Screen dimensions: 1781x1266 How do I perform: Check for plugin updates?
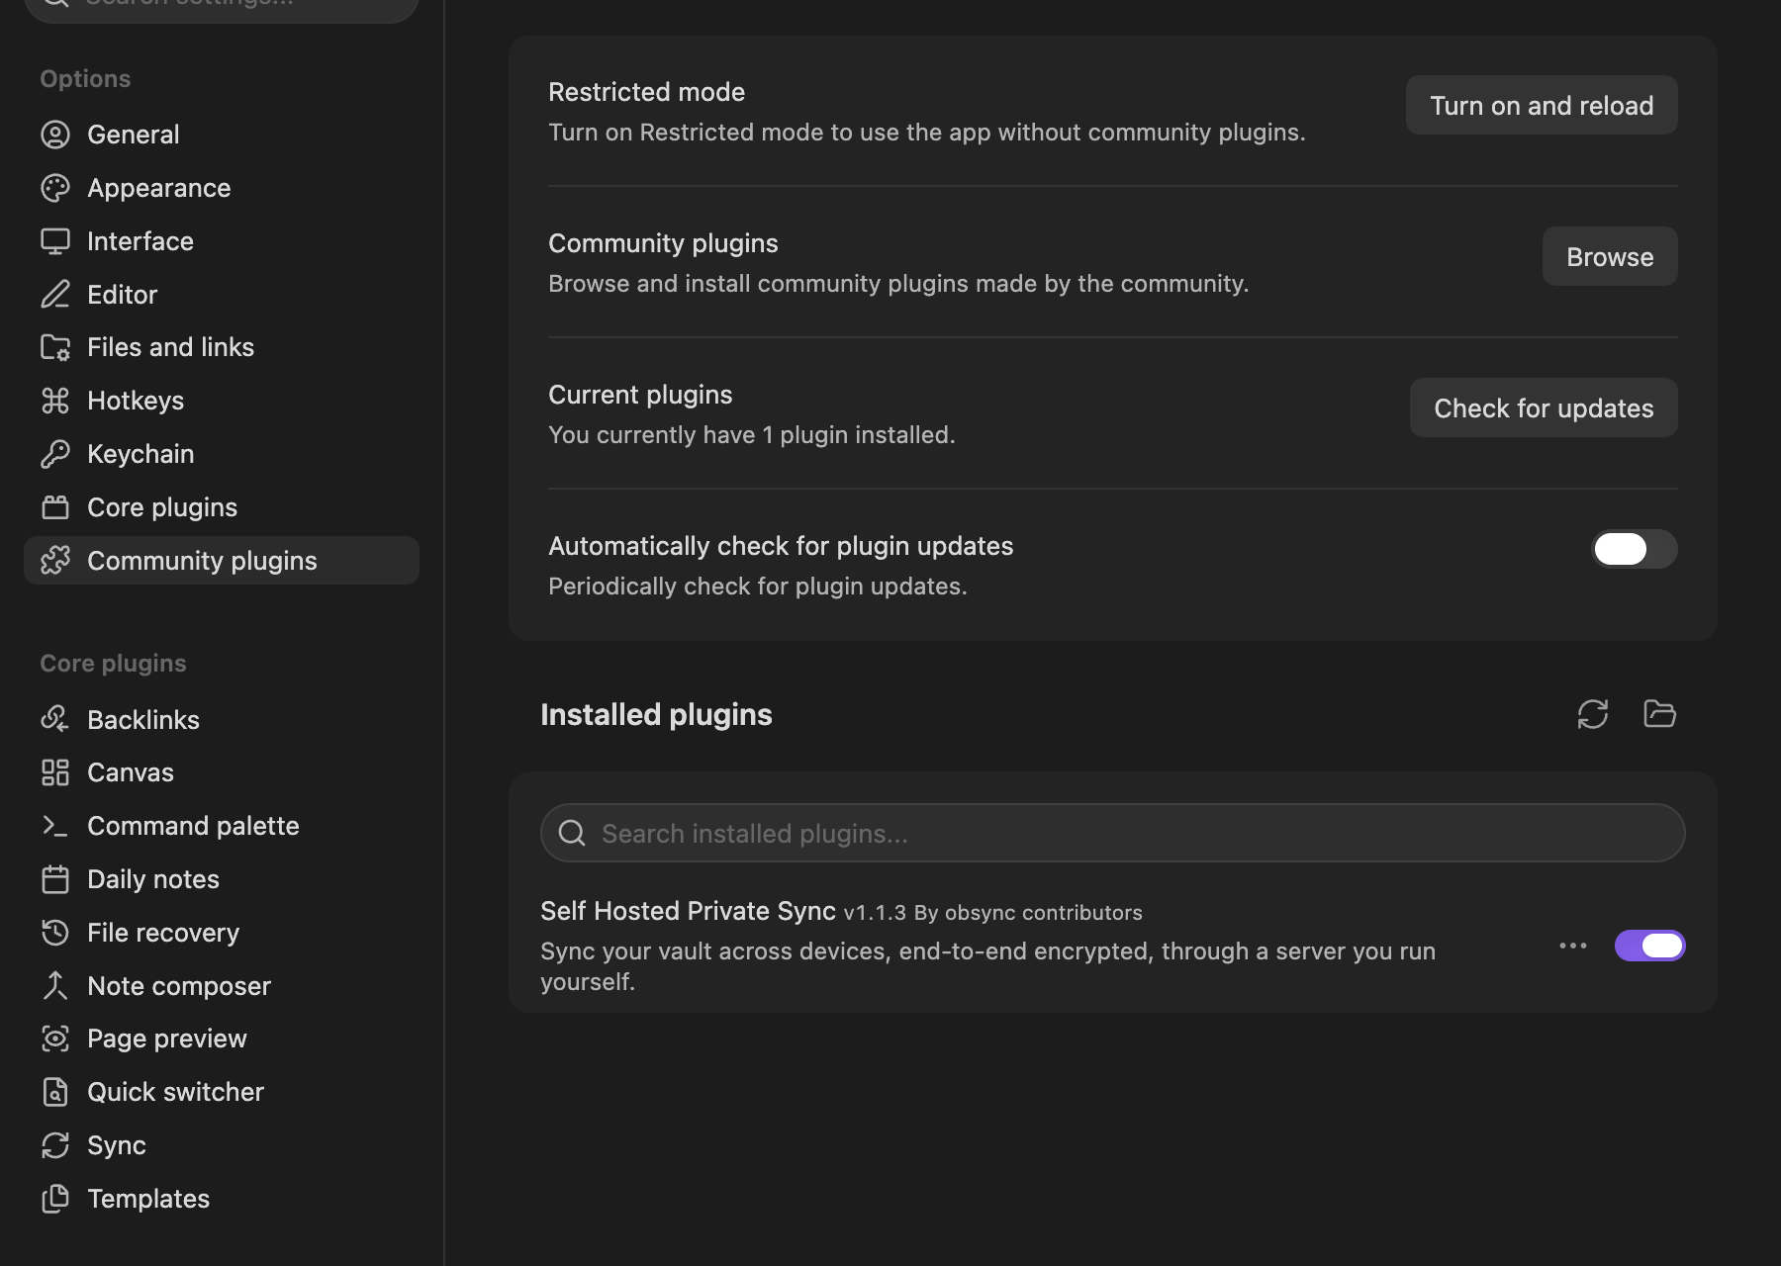1544,407
